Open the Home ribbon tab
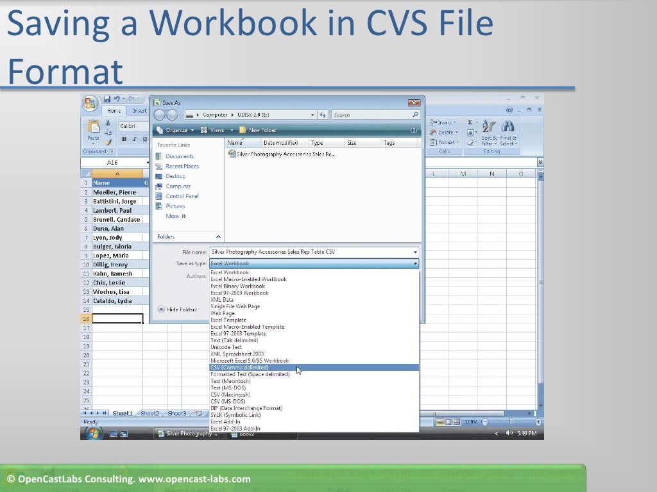Screen dimensions: 657x492 click(x=114, y=111)
